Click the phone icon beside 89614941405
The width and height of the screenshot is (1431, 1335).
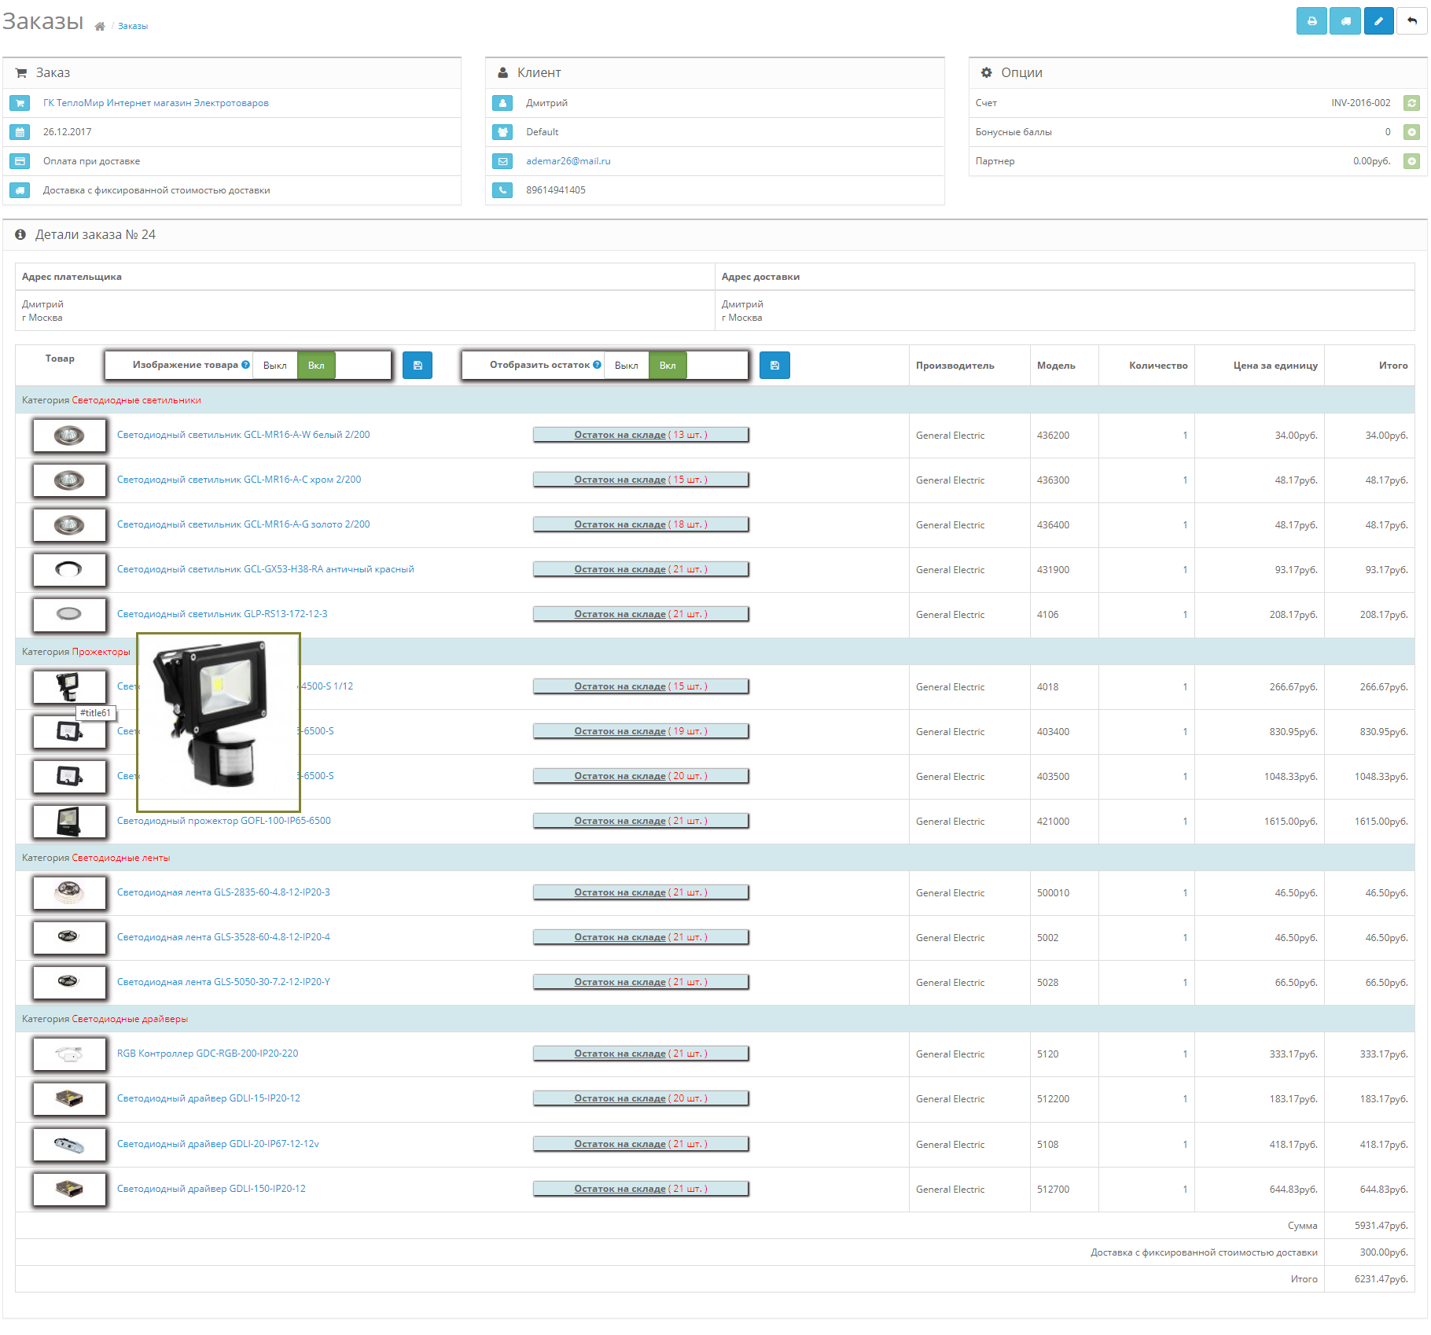[502, 190]
